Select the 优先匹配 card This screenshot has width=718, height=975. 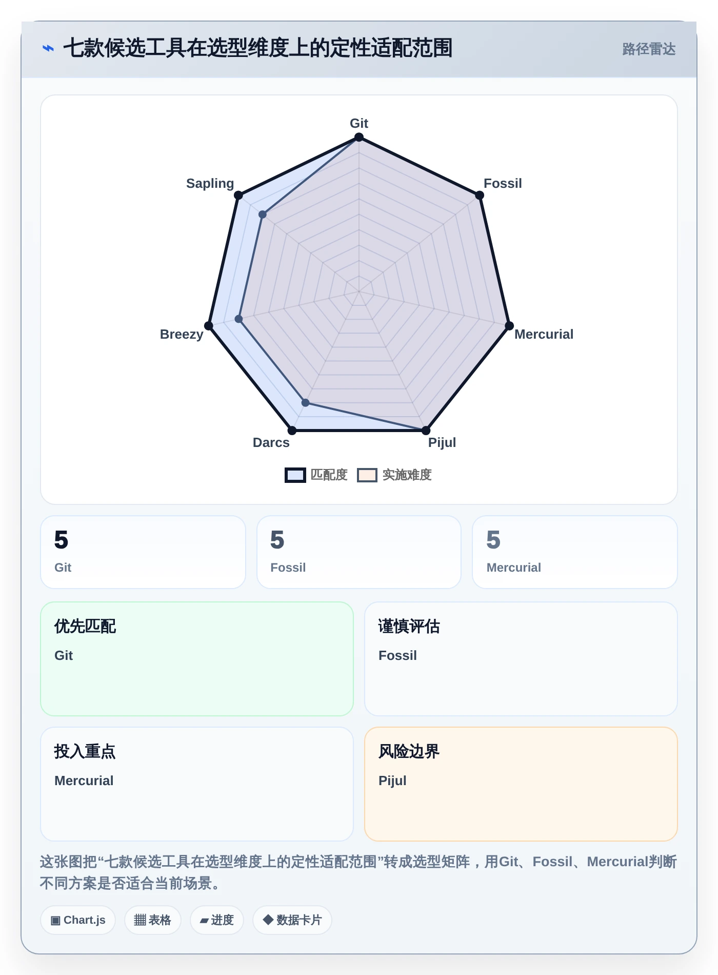coord(197,659)
